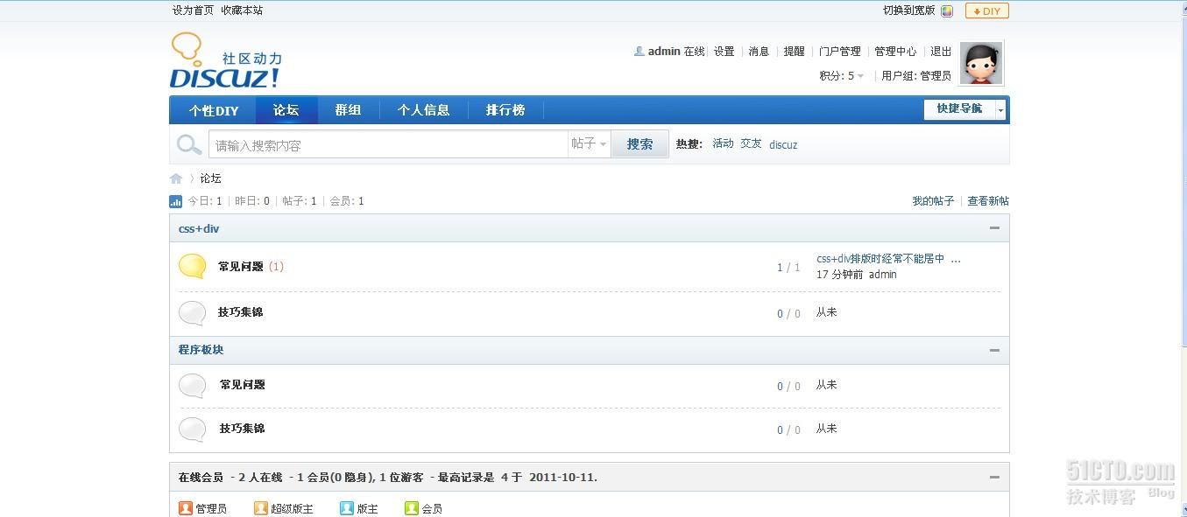Click the 会员 legend icon
The height and width of the screenshot is (517, 1187).
pos(411,508)
